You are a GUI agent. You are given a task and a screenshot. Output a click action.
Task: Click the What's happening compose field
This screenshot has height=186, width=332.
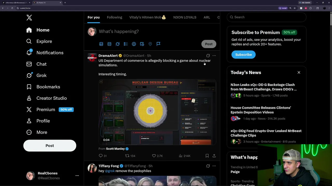point(157,32)
